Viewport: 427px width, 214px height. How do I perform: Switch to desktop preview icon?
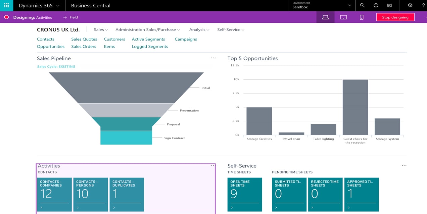point(325,17)
